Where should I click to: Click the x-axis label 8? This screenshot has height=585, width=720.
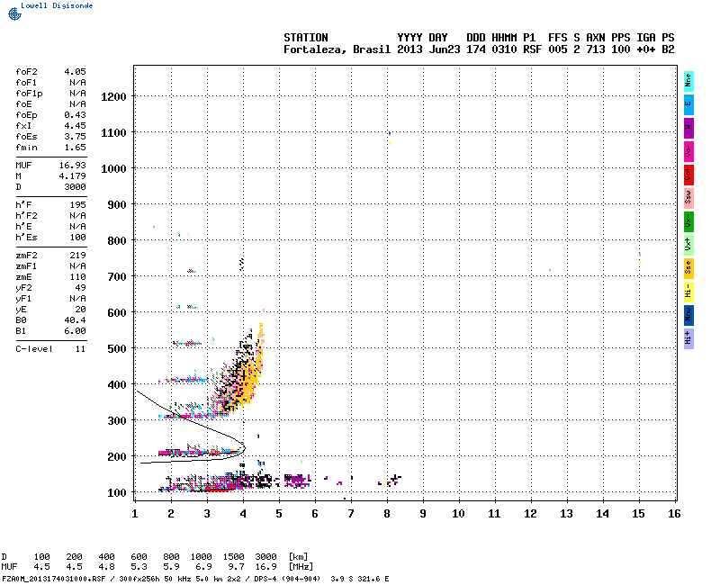387,514
